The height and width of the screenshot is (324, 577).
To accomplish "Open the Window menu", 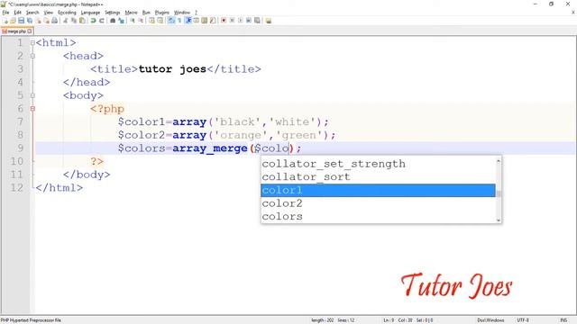I will coord(182,13).
